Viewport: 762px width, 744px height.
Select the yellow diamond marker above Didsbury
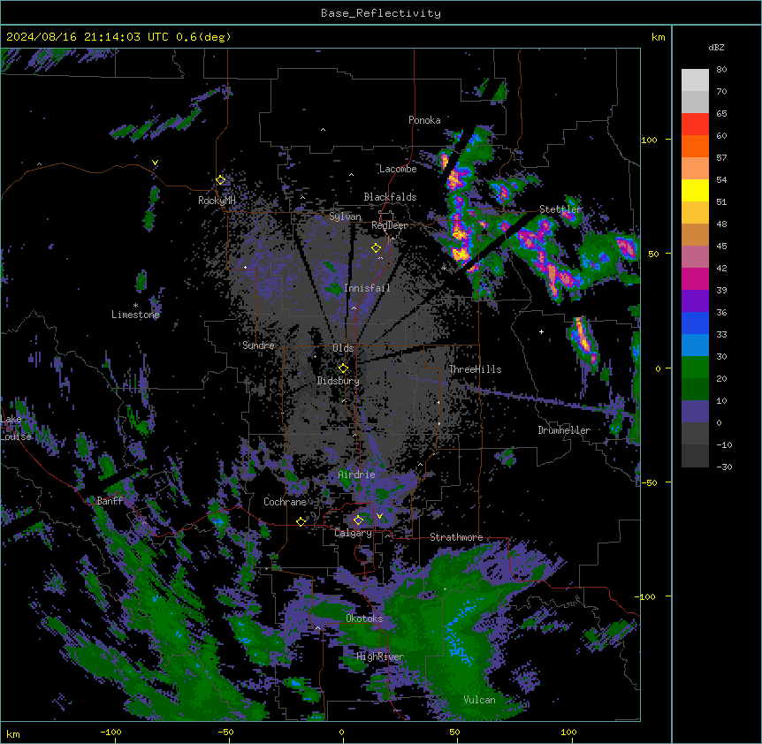tap(343, 368)
